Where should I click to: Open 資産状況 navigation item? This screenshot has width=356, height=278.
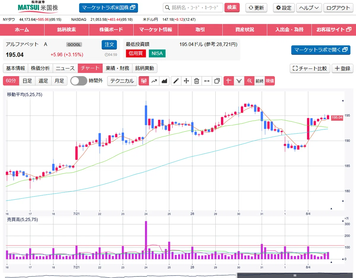click(x=244, y=30)
